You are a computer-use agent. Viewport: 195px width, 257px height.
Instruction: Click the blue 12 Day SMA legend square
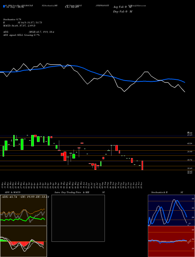pyautogui.click(x=4, y=7)
